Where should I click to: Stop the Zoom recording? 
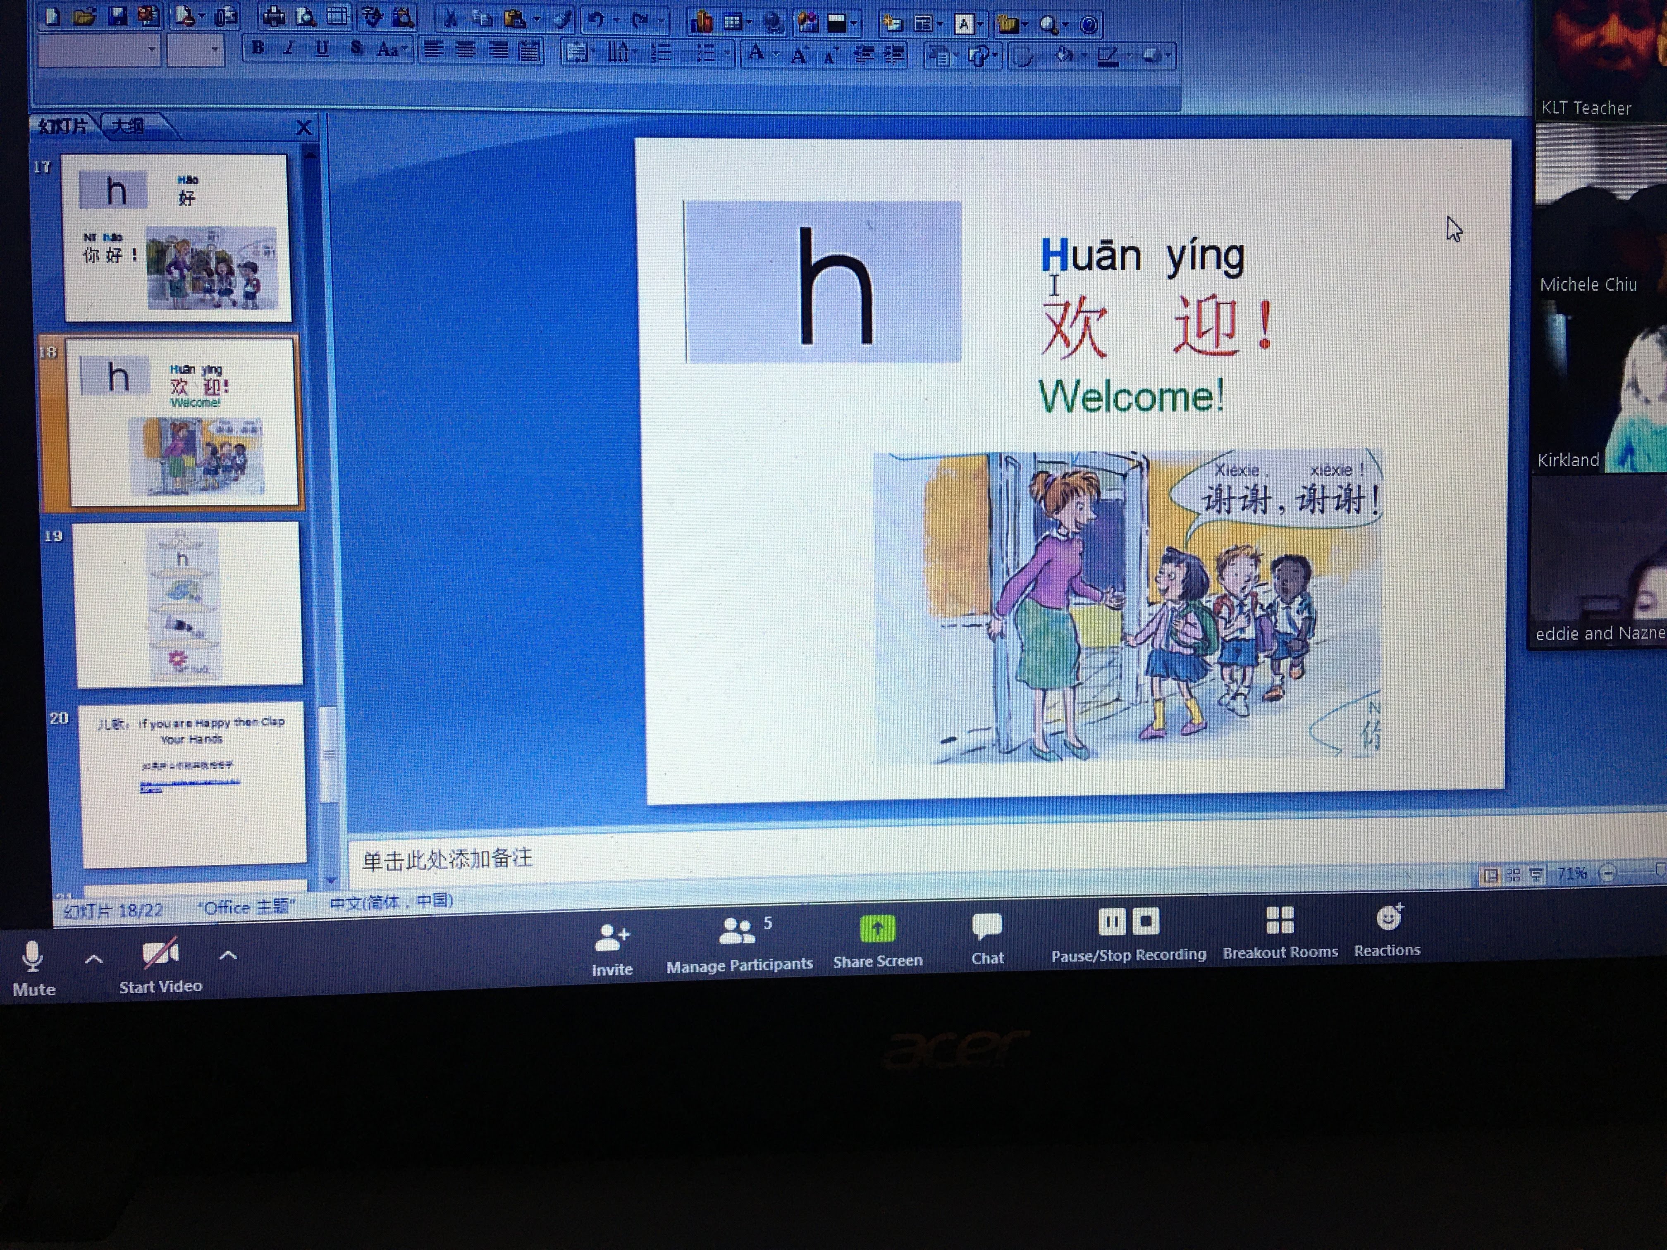pyautogui.click(x=1146, y=921)
